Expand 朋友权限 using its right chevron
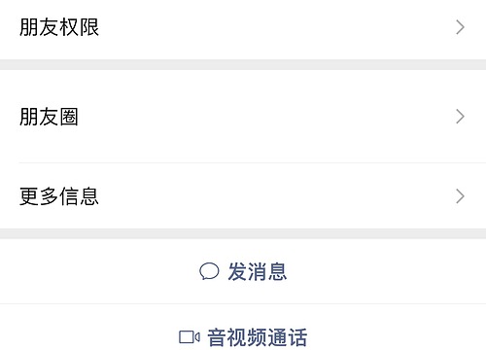The image size is (486, 350). tap(460, 27)
